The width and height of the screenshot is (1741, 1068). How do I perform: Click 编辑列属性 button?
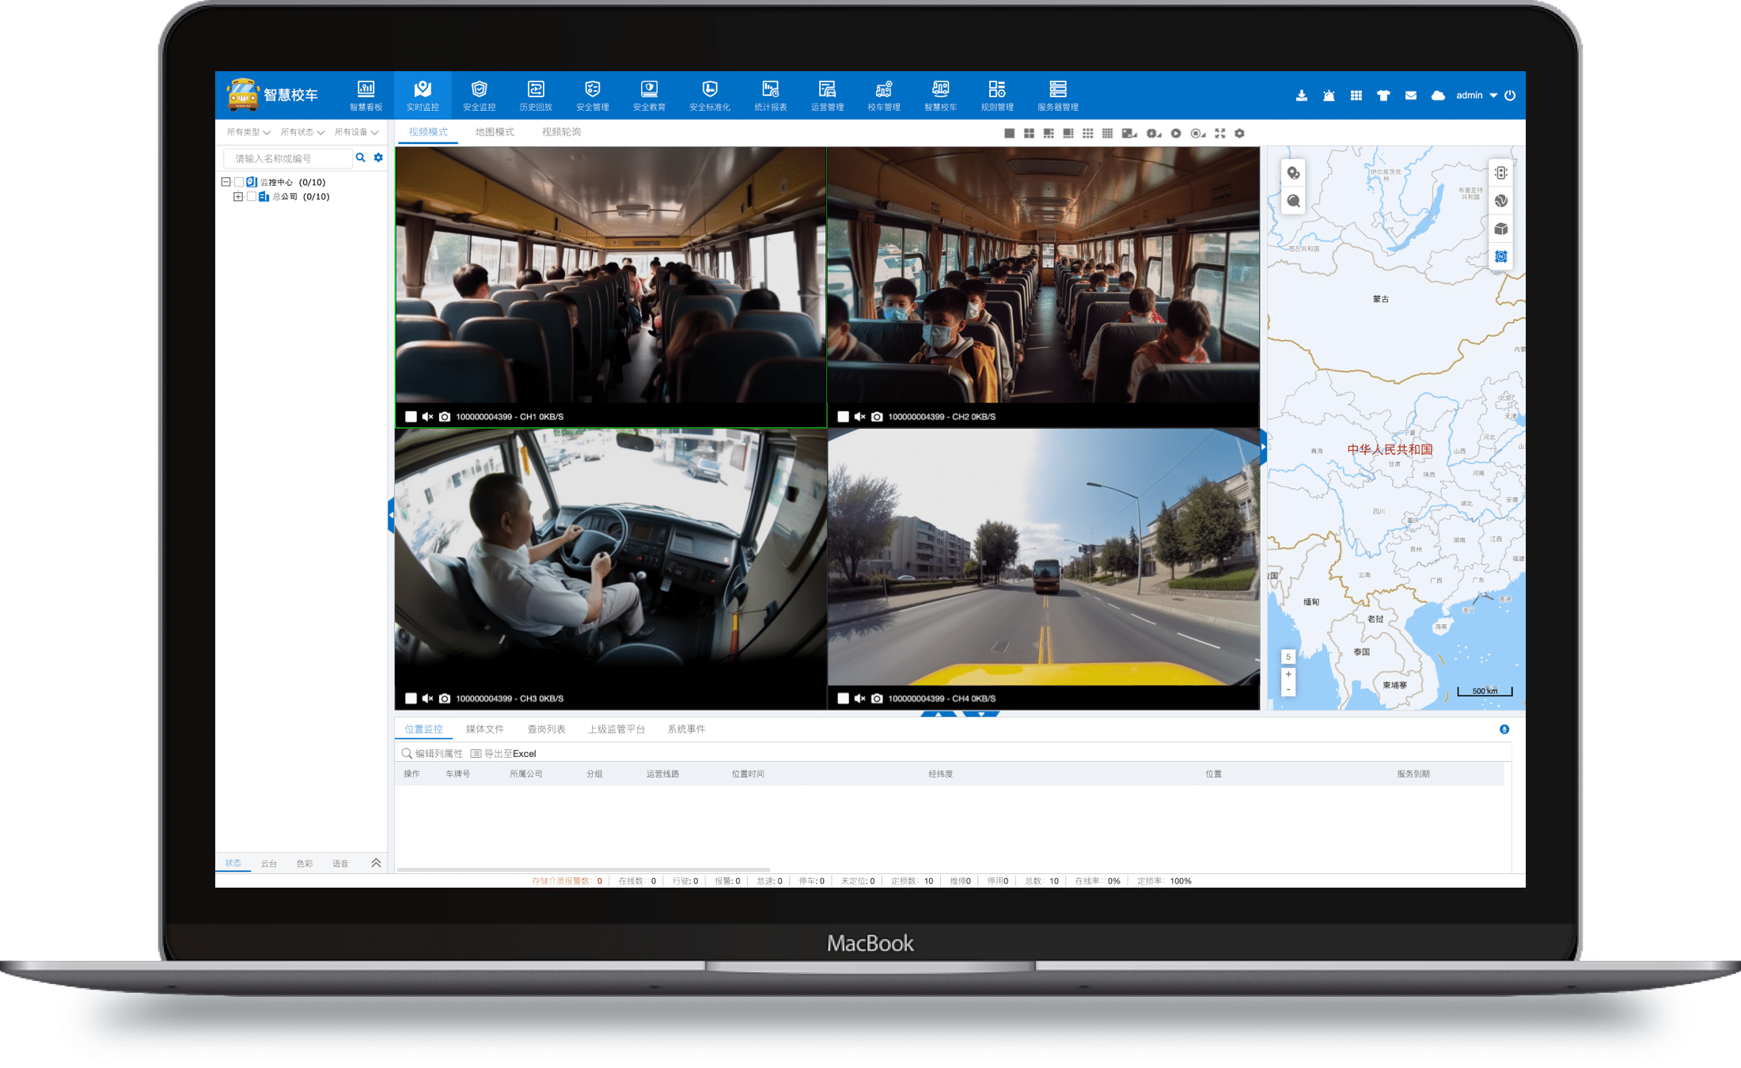pos(432,754)
